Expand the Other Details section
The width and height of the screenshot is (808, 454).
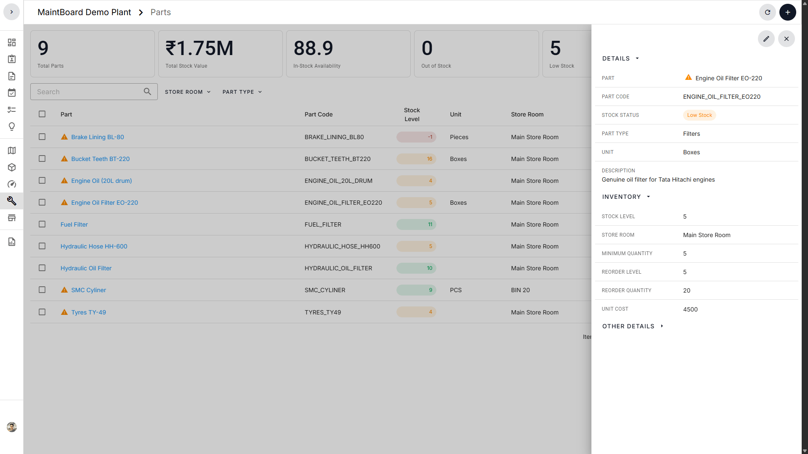[633, 326]
